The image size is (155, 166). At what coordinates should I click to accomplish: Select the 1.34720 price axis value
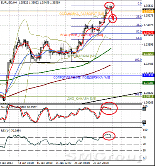pyautogui.click(x=148, y=25)
